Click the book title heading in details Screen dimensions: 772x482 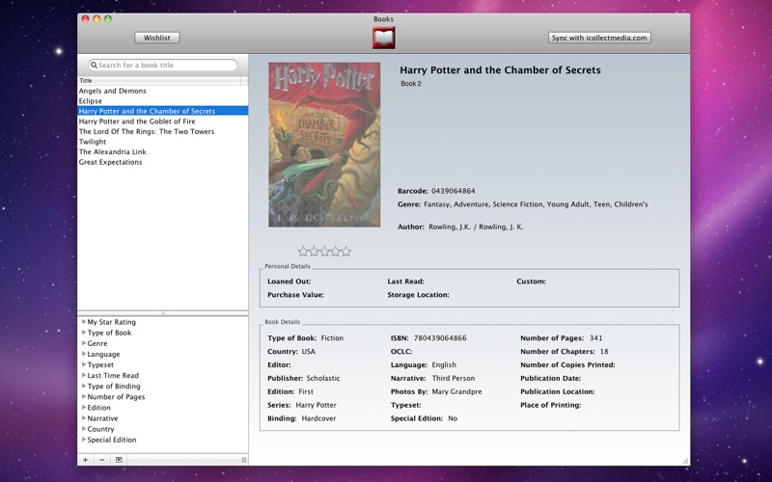500,70
